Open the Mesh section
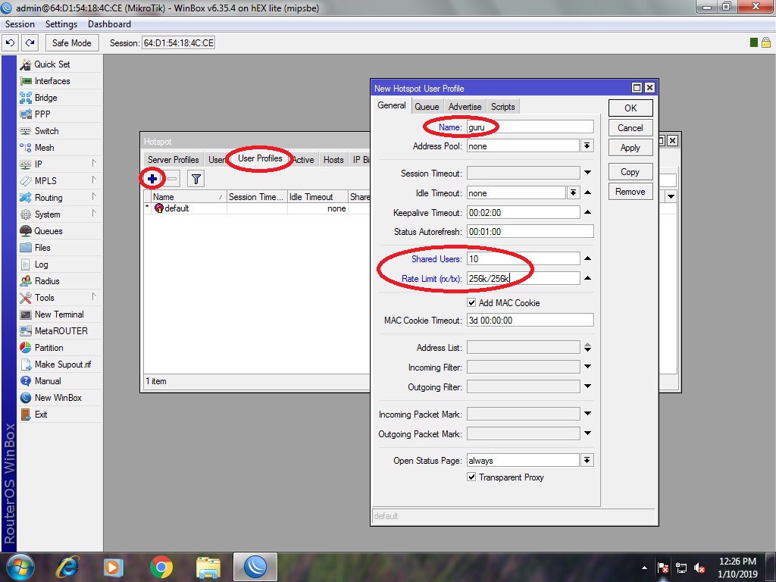 [x=44, y=148]
